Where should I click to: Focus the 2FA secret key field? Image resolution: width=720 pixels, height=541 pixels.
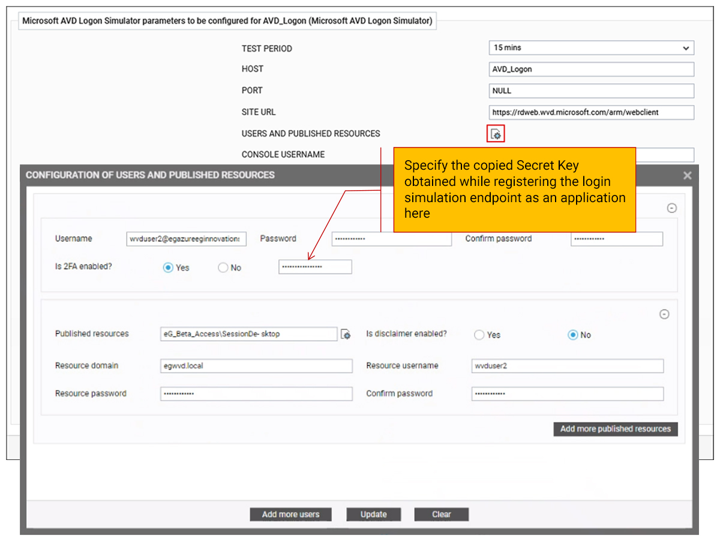tap(315, 267)
